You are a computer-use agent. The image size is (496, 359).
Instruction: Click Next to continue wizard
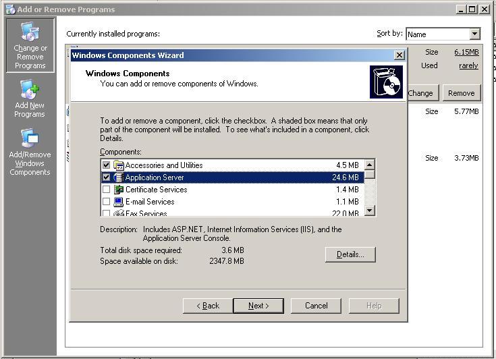(x=258, y=306)
